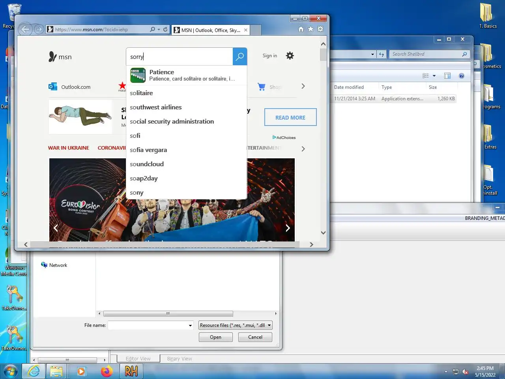Choose 'social security administration' suggestion
505x379 pixels.
point(186,122)
